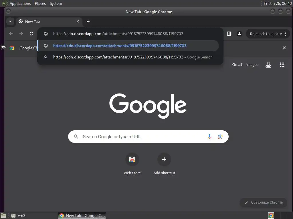The width and height of the screenshot is (293, 219).
Task: Click Relaunch to update button
Action: [x=266, y=34]
